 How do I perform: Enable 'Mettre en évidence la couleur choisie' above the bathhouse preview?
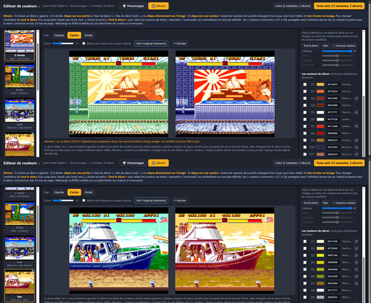pos(83,43)
